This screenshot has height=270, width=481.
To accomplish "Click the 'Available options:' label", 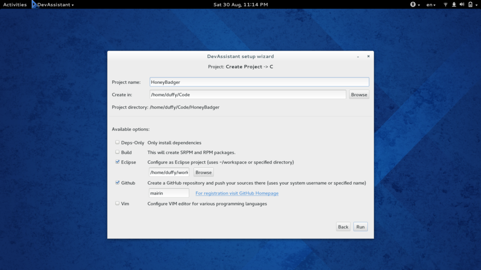I will point(131,129).
